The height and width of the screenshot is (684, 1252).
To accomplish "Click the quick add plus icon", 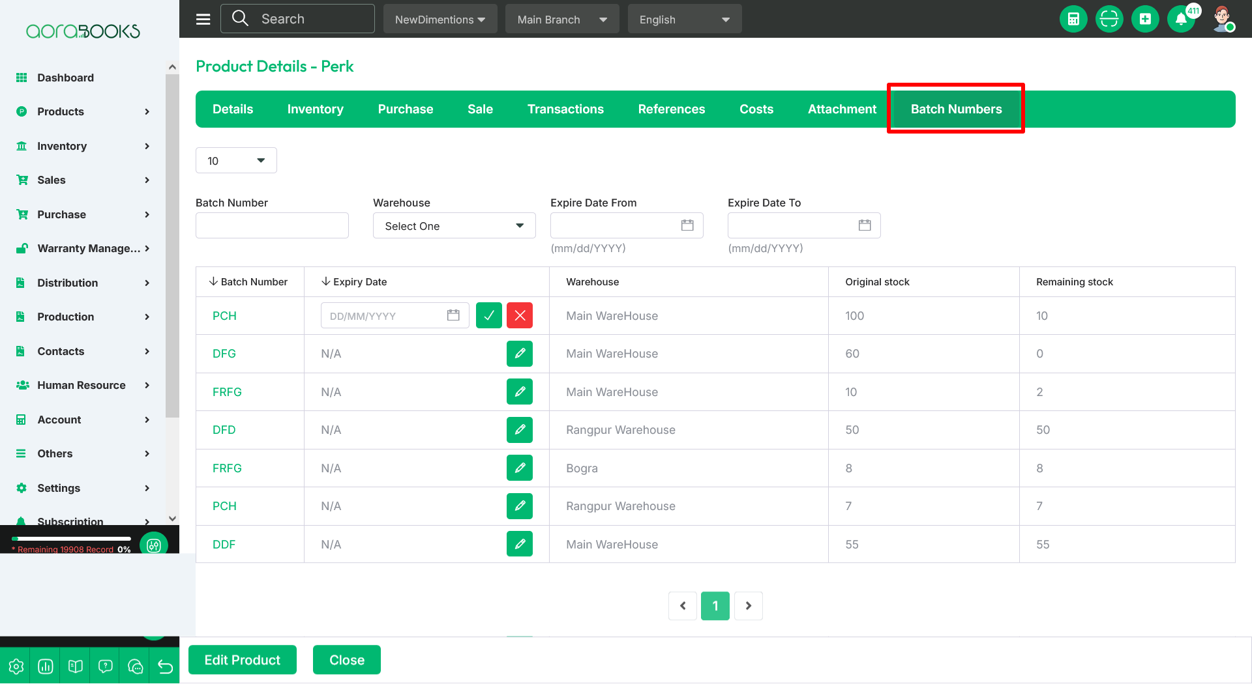I will 1145,19.
